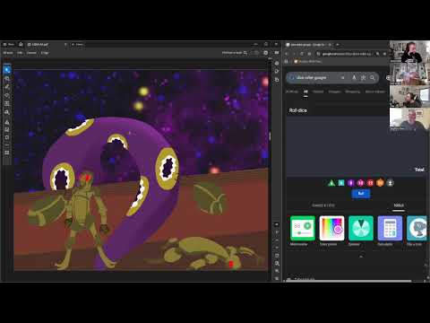The width and height of the screenshot is (430, 323).
Task: Add a custom die with gray icon
Action: [390, 183]
